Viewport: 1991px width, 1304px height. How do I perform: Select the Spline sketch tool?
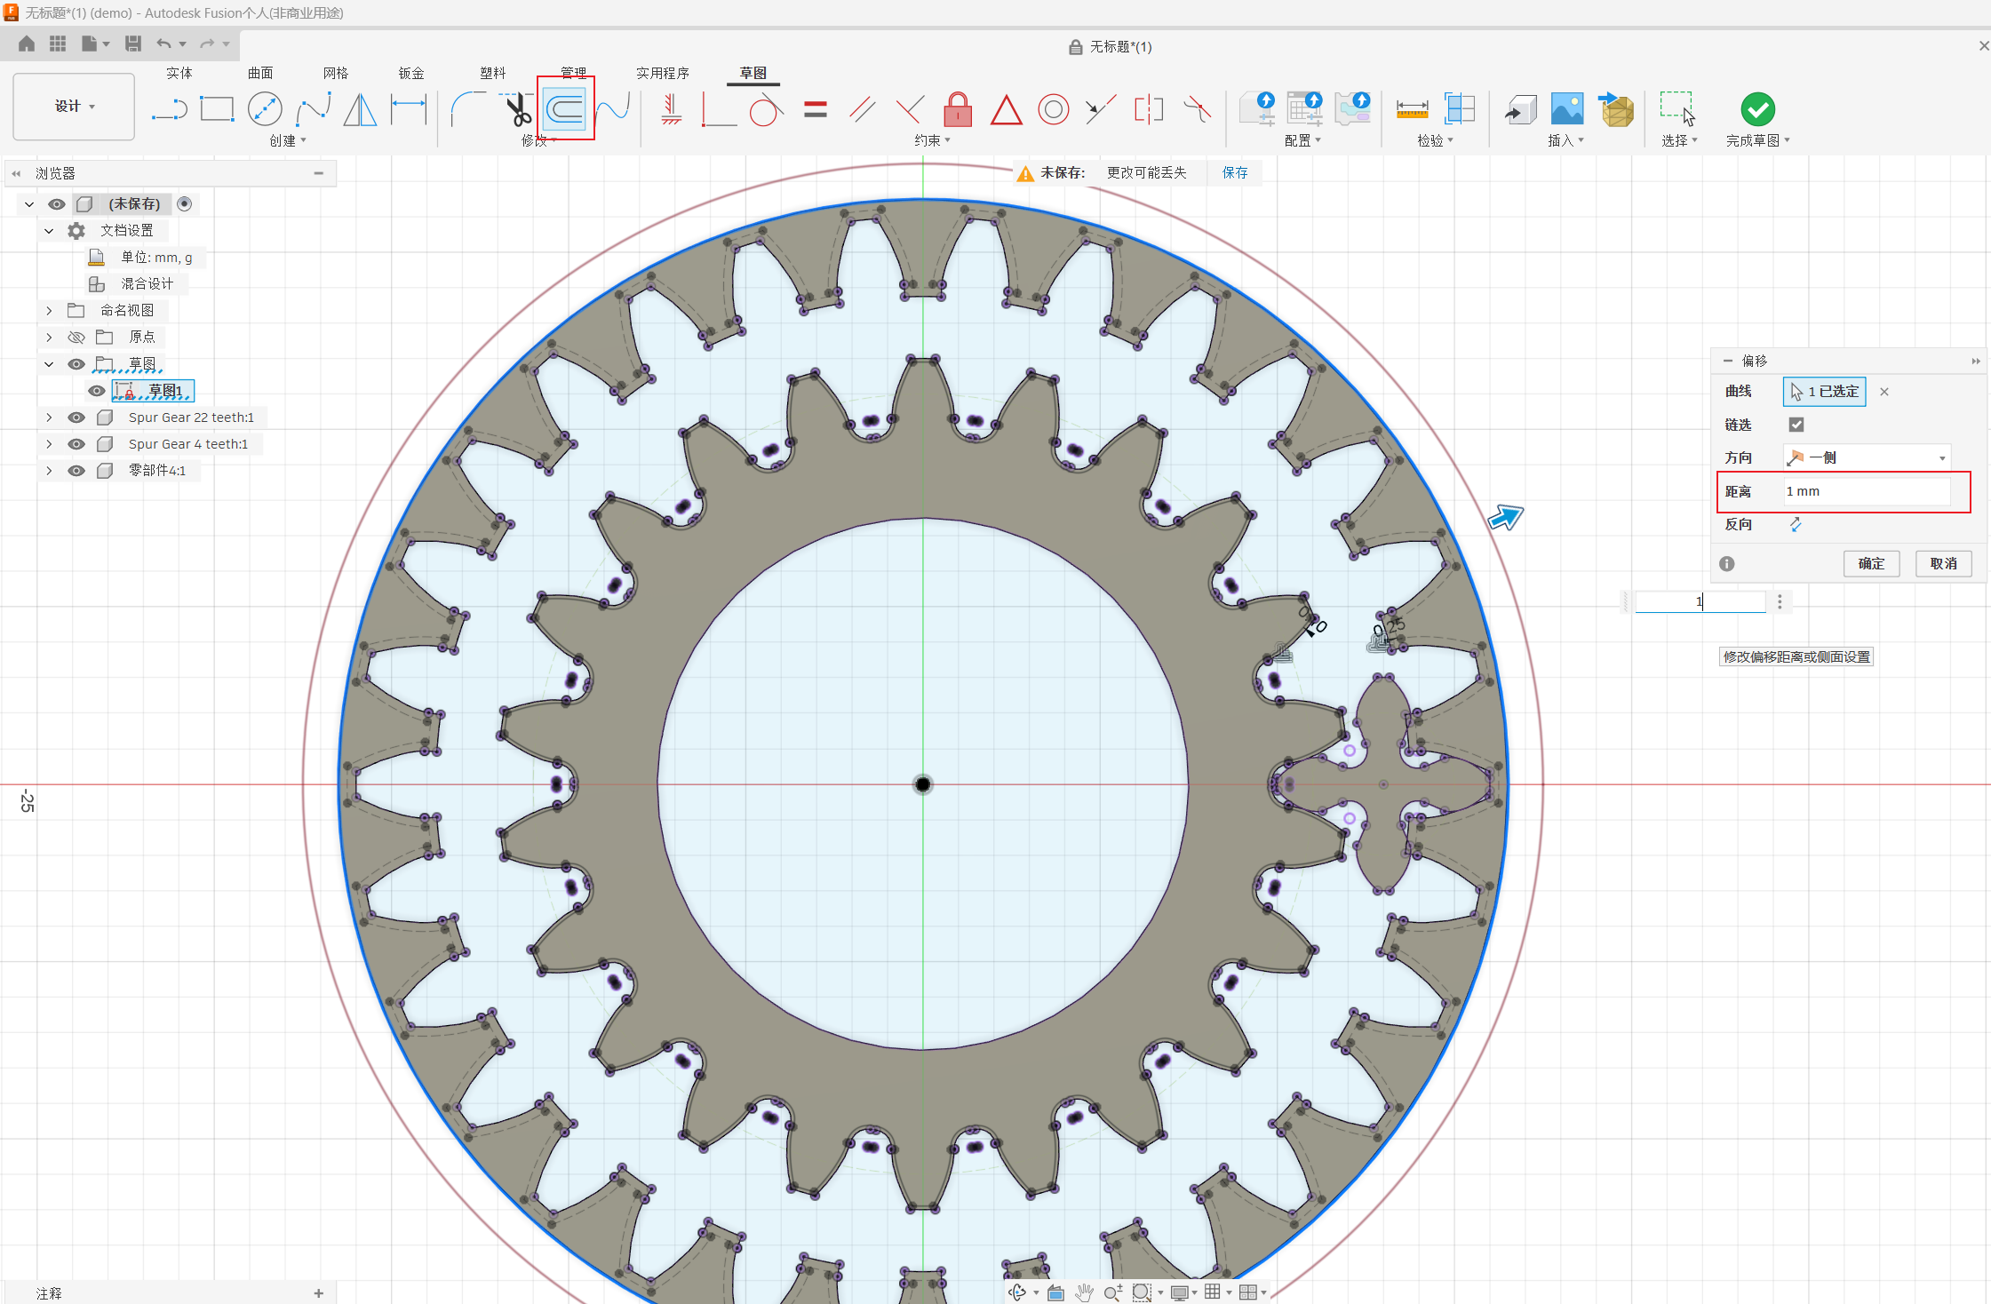(313, 110)
